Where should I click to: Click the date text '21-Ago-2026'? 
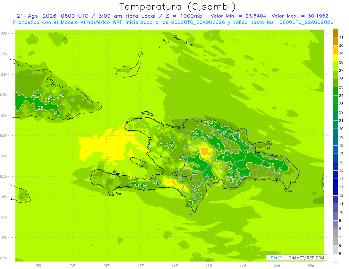coord(36,16)
